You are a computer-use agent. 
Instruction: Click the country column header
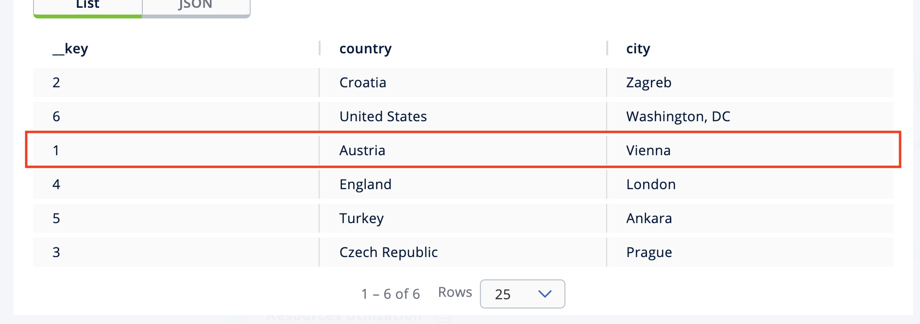pos(365,49)
